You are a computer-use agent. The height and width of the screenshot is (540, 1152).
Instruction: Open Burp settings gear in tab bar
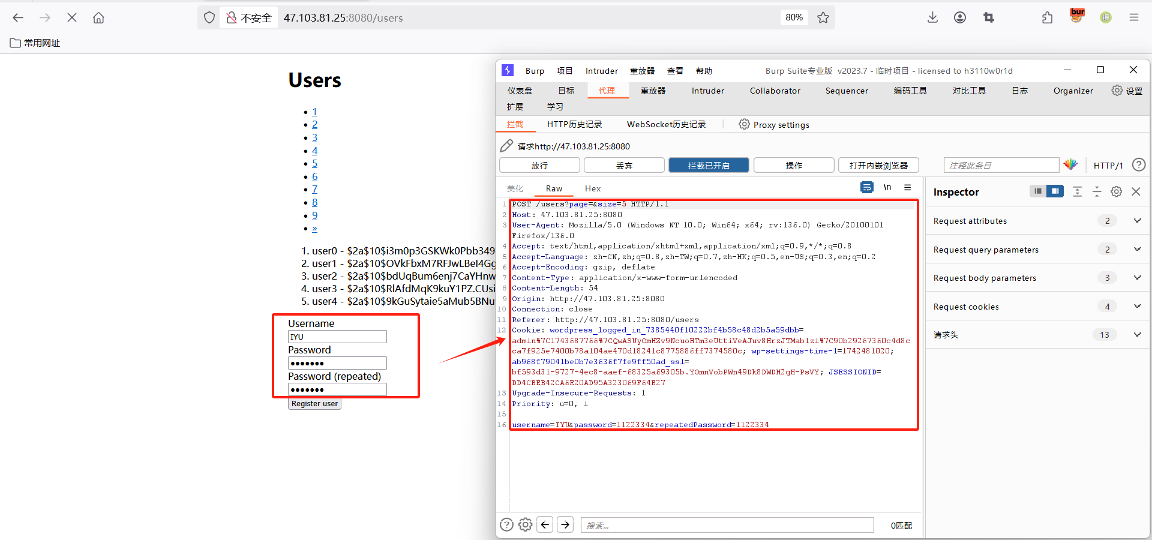coord(1117,91)
